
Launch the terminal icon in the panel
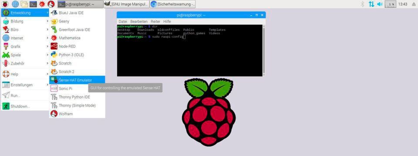click(33, 4)
